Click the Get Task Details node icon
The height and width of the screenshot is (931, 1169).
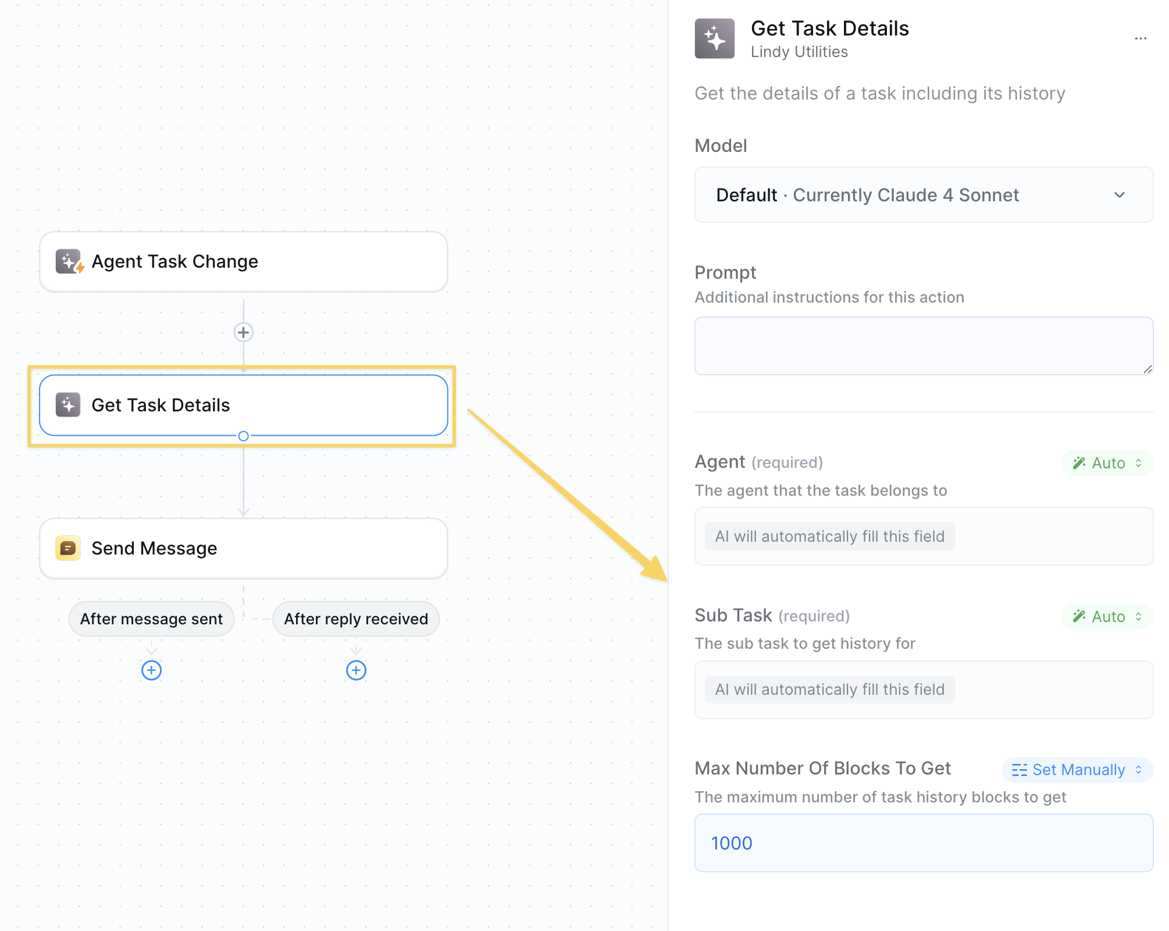(68, 405)
